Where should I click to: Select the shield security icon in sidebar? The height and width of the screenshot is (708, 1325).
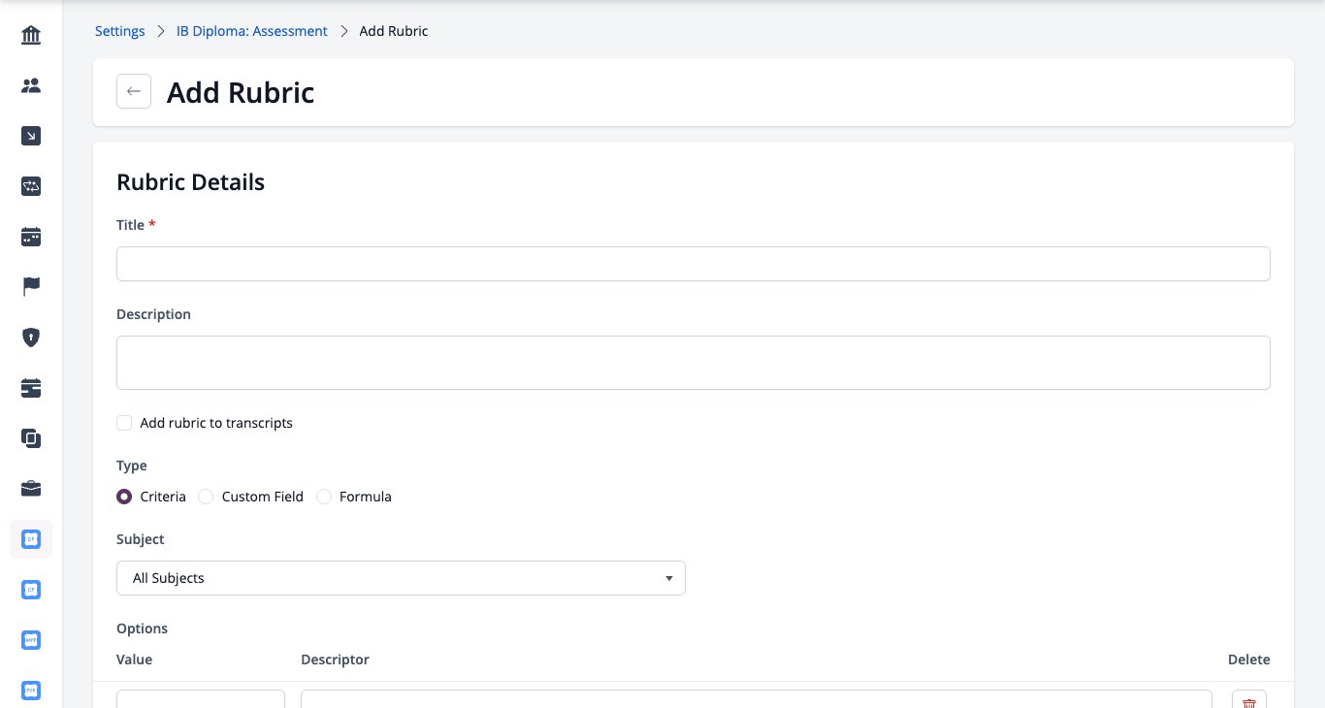(31, 338)
